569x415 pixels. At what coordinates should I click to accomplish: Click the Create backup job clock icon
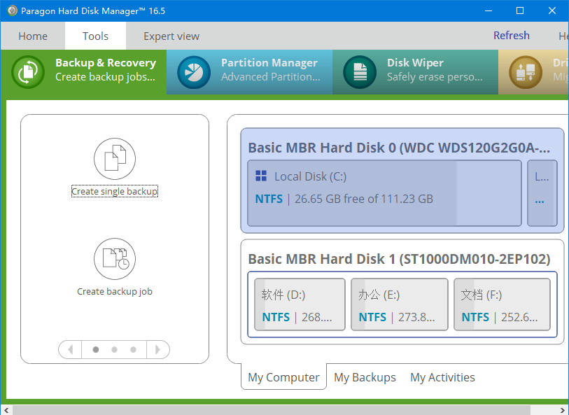[x=115, y=259]
